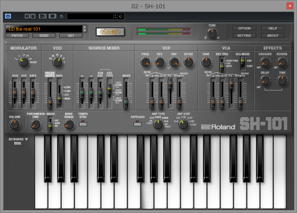Click the VCF FREQ knob
The height and width of the screenshot is (213, 297).
point(145,62)
